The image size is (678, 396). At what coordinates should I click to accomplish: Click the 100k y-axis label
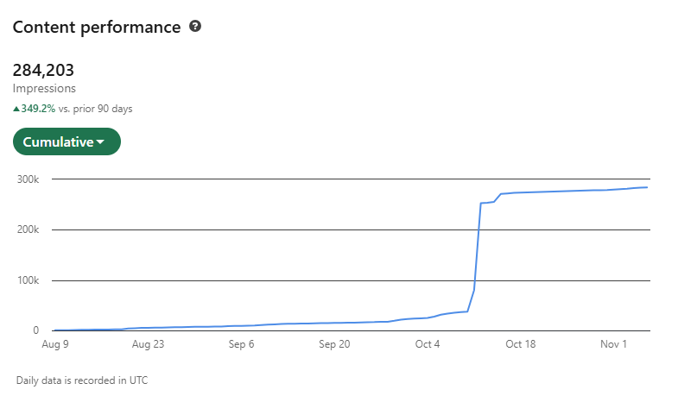pos(26,280)
